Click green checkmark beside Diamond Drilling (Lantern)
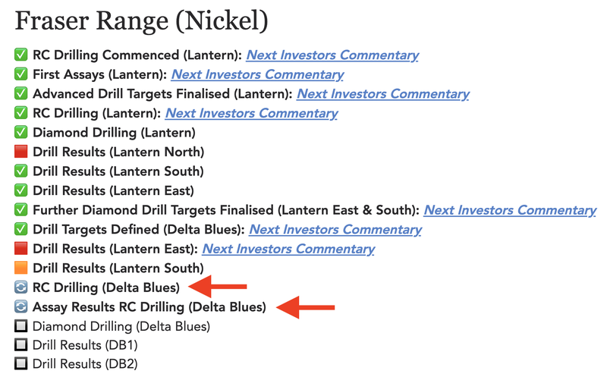Image resolution: width=607 pixels, height=377 pixels. [21, 132]
